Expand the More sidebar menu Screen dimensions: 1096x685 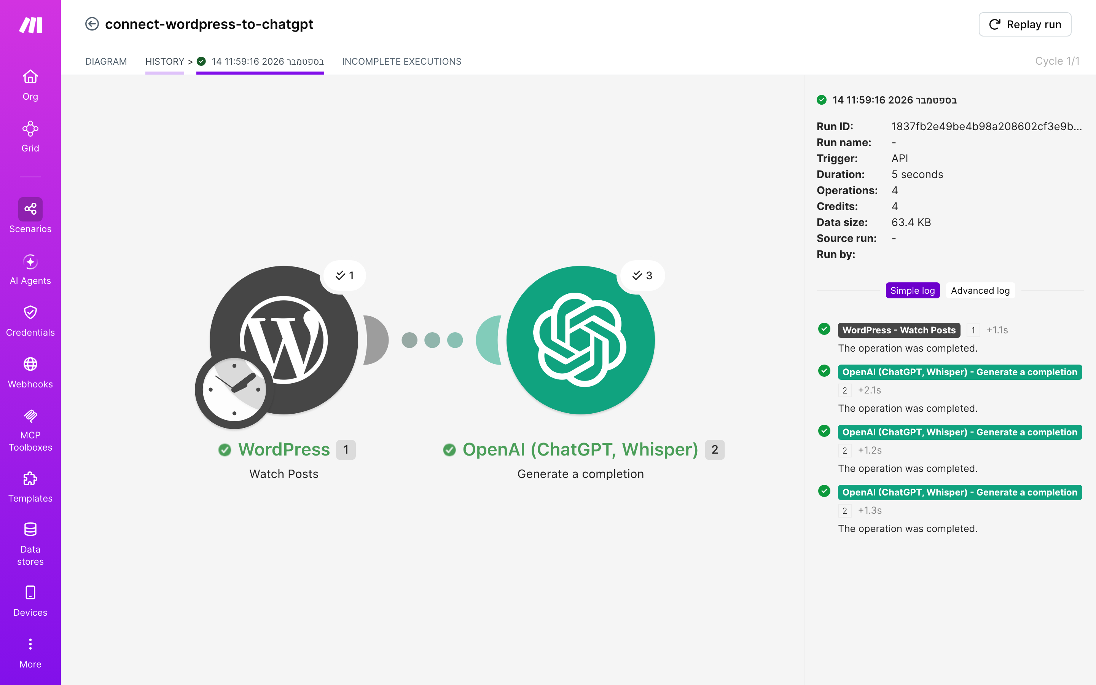(x=30, y=653)
